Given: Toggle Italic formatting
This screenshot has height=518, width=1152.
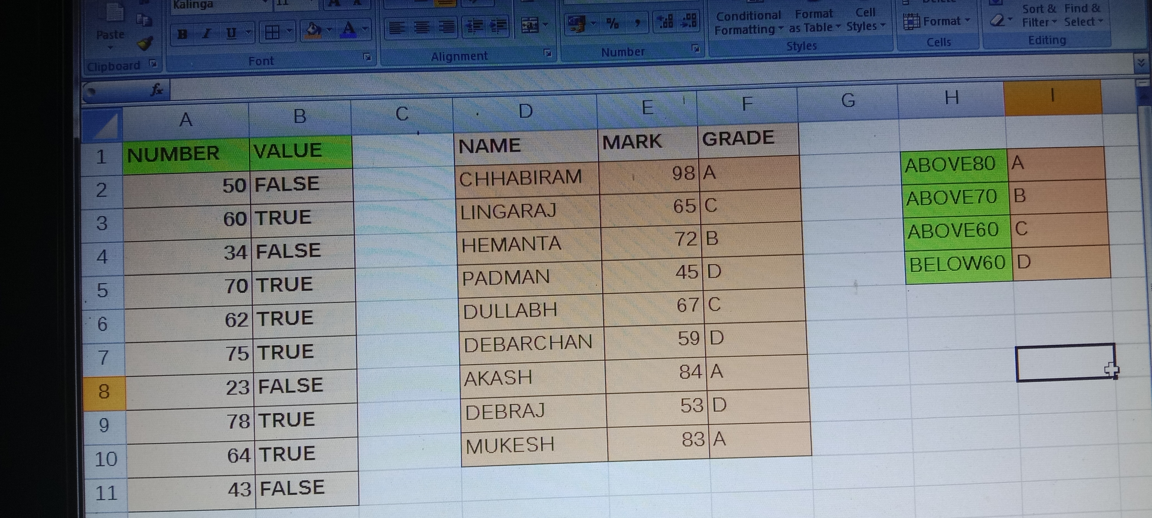Looking at the screenshot, I should point(207,33).
